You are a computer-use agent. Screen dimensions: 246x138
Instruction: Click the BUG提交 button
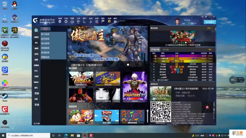point(210,22)
